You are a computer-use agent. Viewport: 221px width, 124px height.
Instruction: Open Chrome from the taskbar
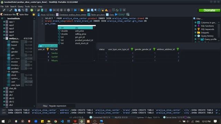click(55, 121)
